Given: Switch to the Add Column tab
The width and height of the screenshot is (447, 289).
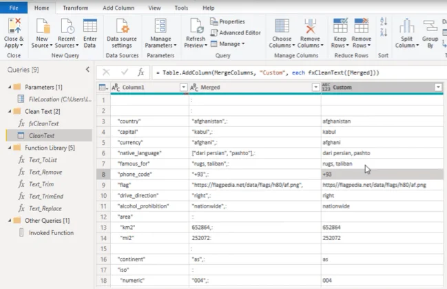Looking at the screenshot, I should tap(118, 8).
